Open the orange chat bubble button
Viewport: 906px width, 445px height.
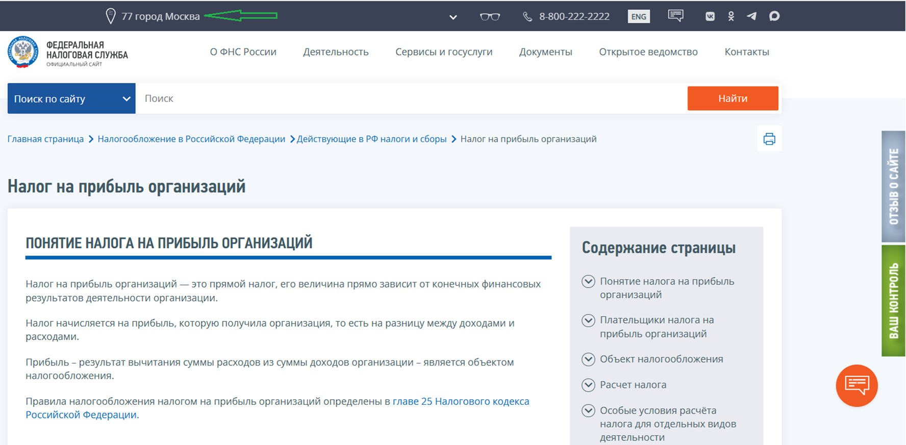click(x=857, y=385)
